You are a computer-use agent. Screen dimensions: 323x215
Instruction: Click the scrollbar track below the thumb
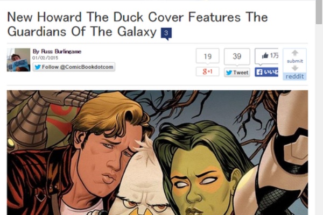click(x=319, y=119)
